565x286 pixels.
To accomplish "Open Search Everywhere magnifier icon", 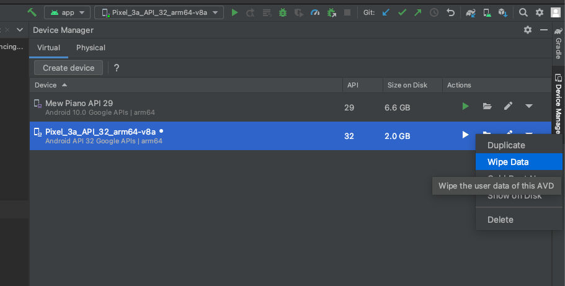I will point(523,12).
